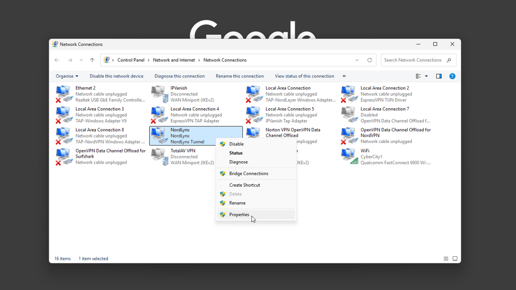Viewport: 516px width, 290px height.
Task: Click the Change your view layout icon
Action: coord(418,76)
